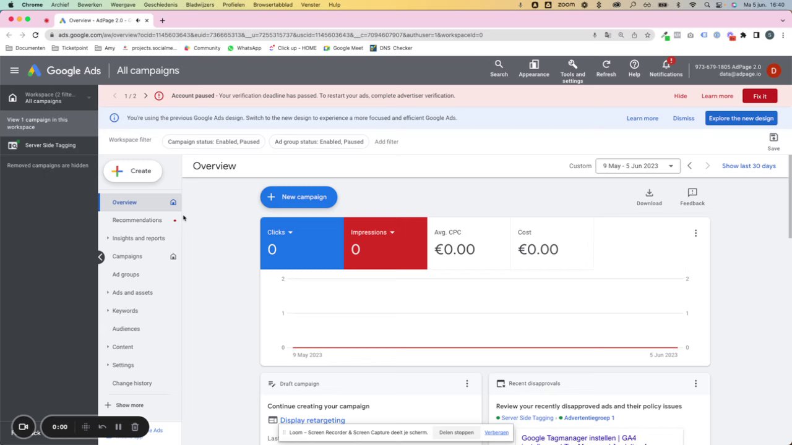Screen dimensions: 792x445
Task: Open Draft campaign card options menu
Action: [467, 384]
